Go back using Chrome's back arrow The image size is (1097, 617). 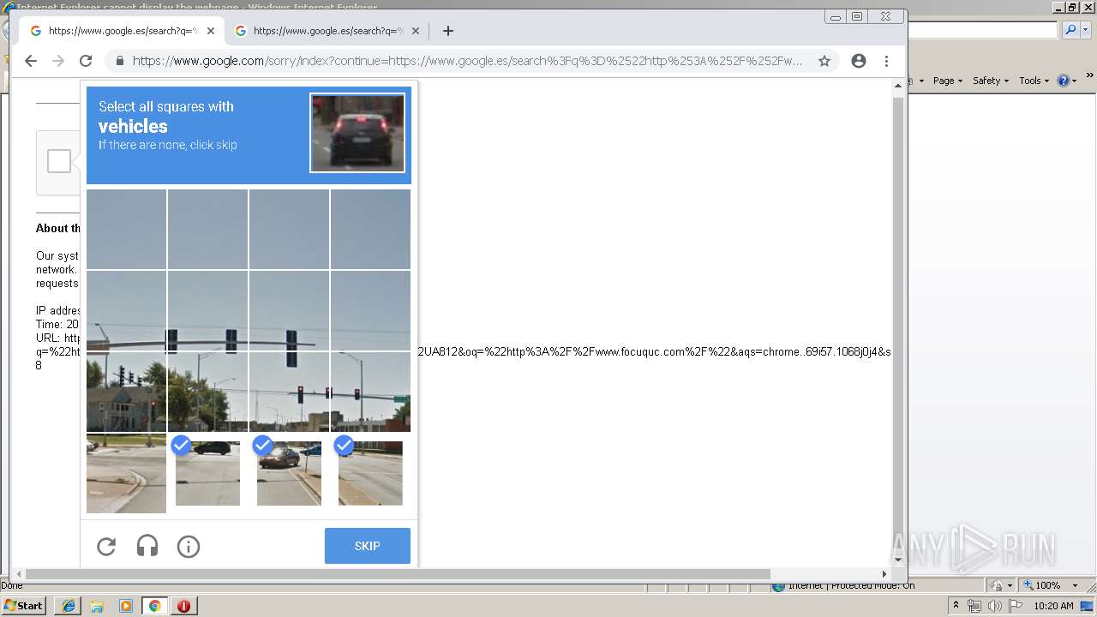coord(31,61)
